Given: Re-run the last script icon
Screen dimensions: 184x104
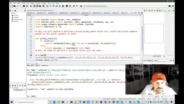Looking at the screenshot, I should click(x=43, y=6).
